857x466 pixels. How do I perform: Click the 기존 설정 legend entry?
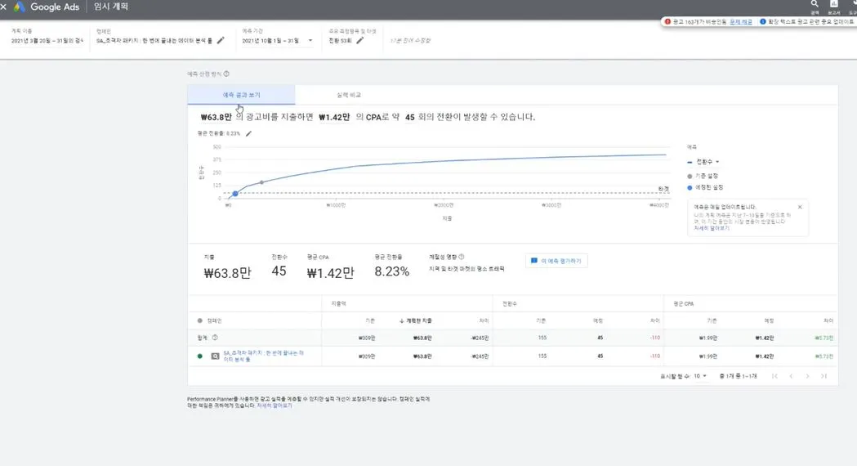703,176
